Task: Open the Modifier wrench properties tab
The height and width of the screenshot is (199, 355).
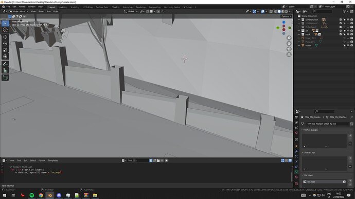Action: click(296, 151)
